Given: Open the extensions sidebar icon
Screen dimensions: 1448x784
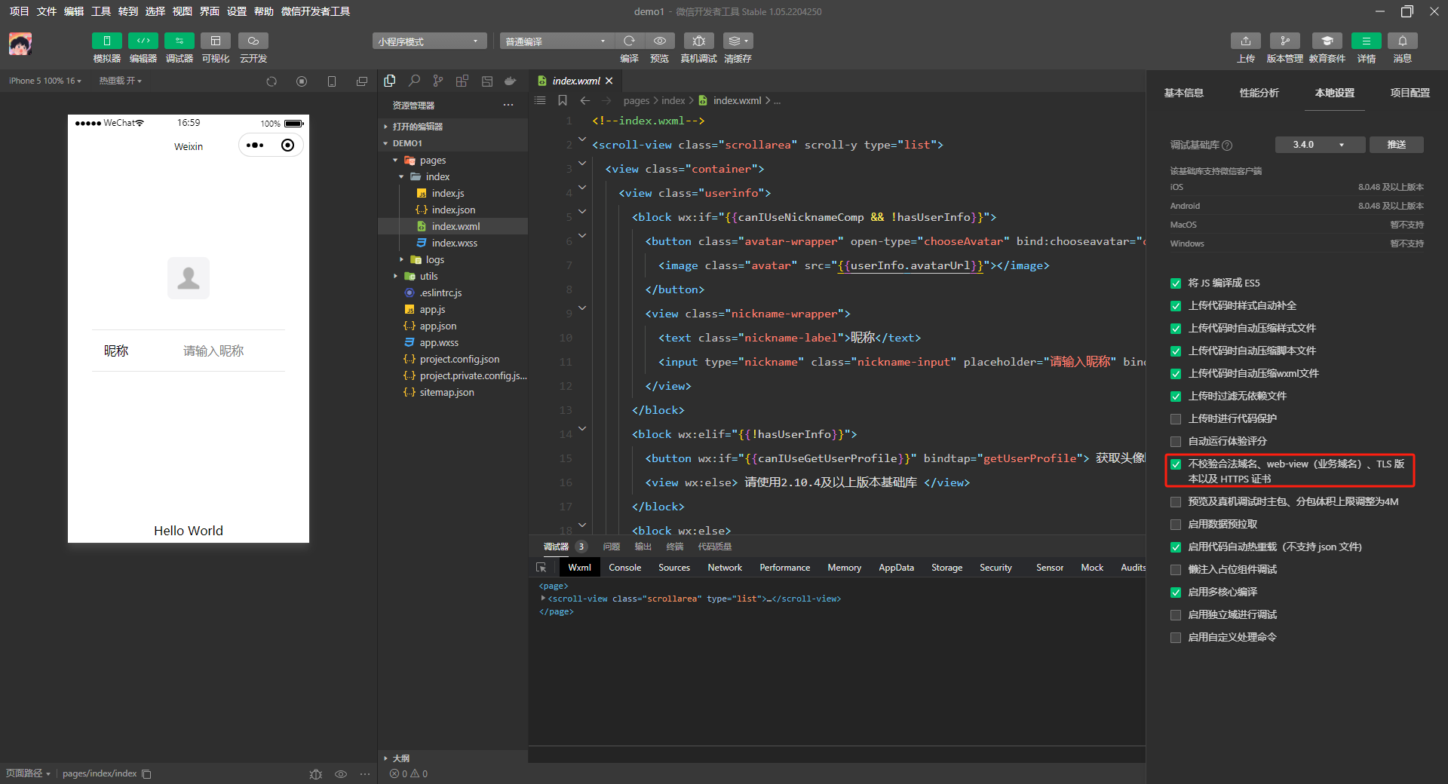Looking at the screenshot, I should tap(462, 81).
